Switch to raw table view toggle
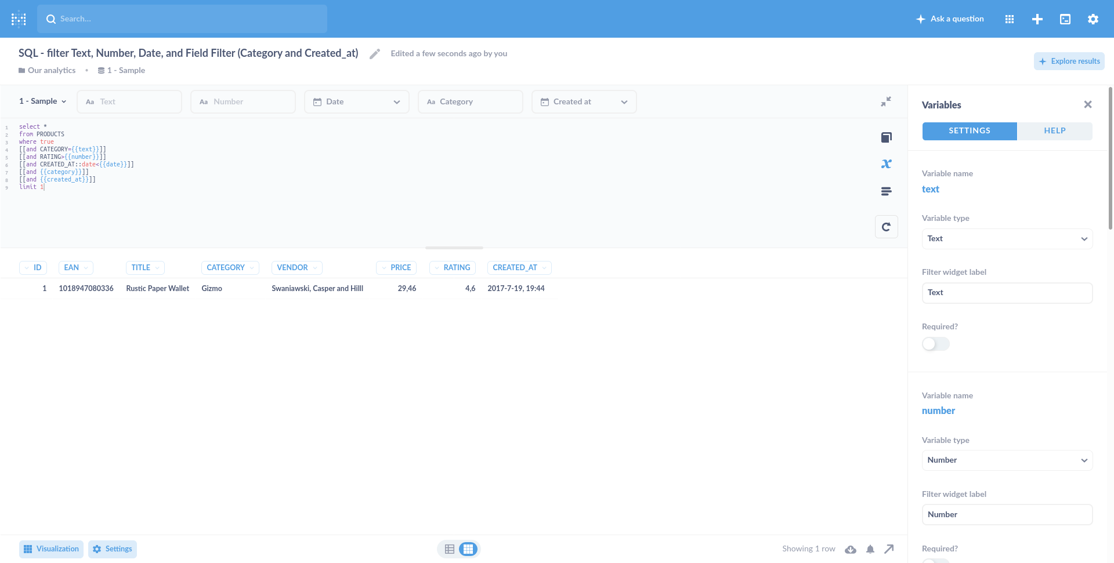 point(450,549)
